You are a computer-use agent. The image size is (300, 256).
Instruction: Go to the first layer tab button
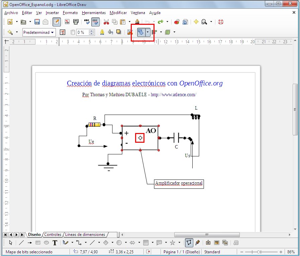point(6,235)
